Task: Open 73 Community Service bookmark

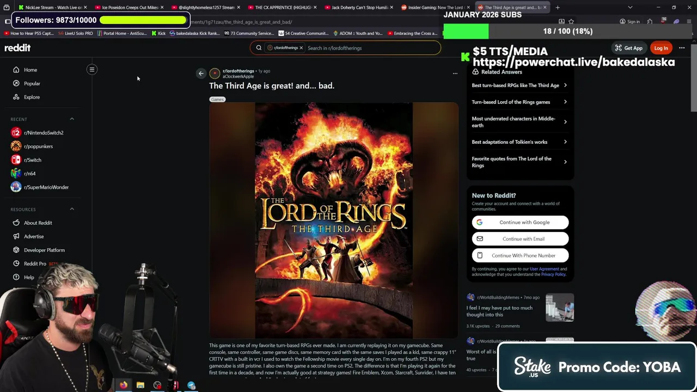Action: 248,33
